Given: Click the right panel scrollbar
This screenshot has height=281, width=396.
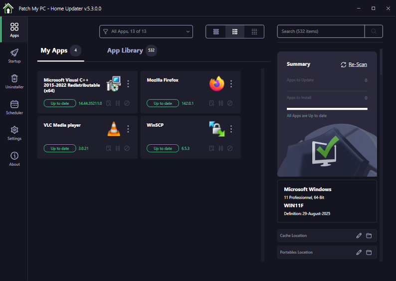Looking at the screenshot, I should click(x=381, y=62).
